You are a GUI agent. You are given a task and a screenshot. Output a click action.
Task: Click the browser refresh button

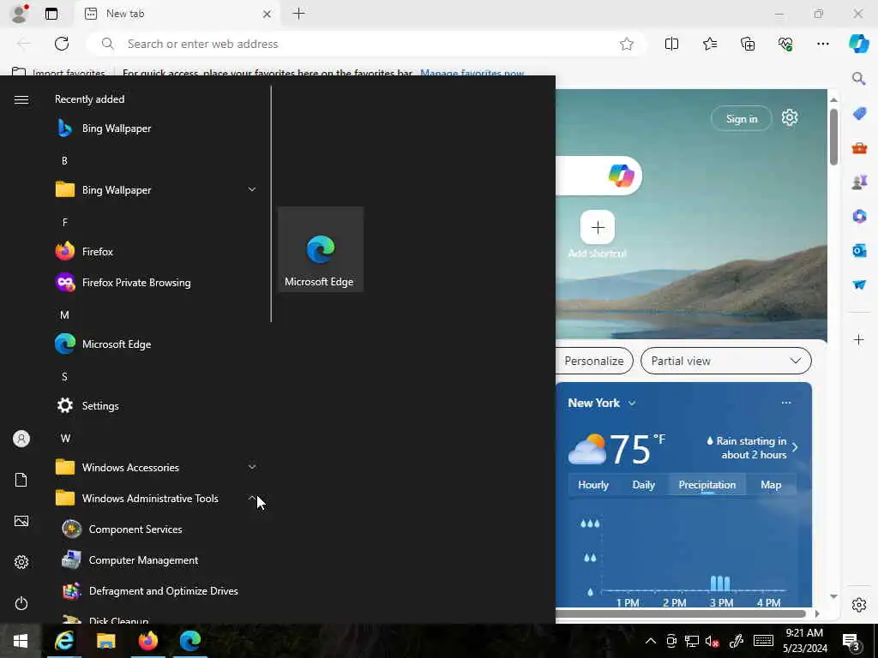click(62, 44)
